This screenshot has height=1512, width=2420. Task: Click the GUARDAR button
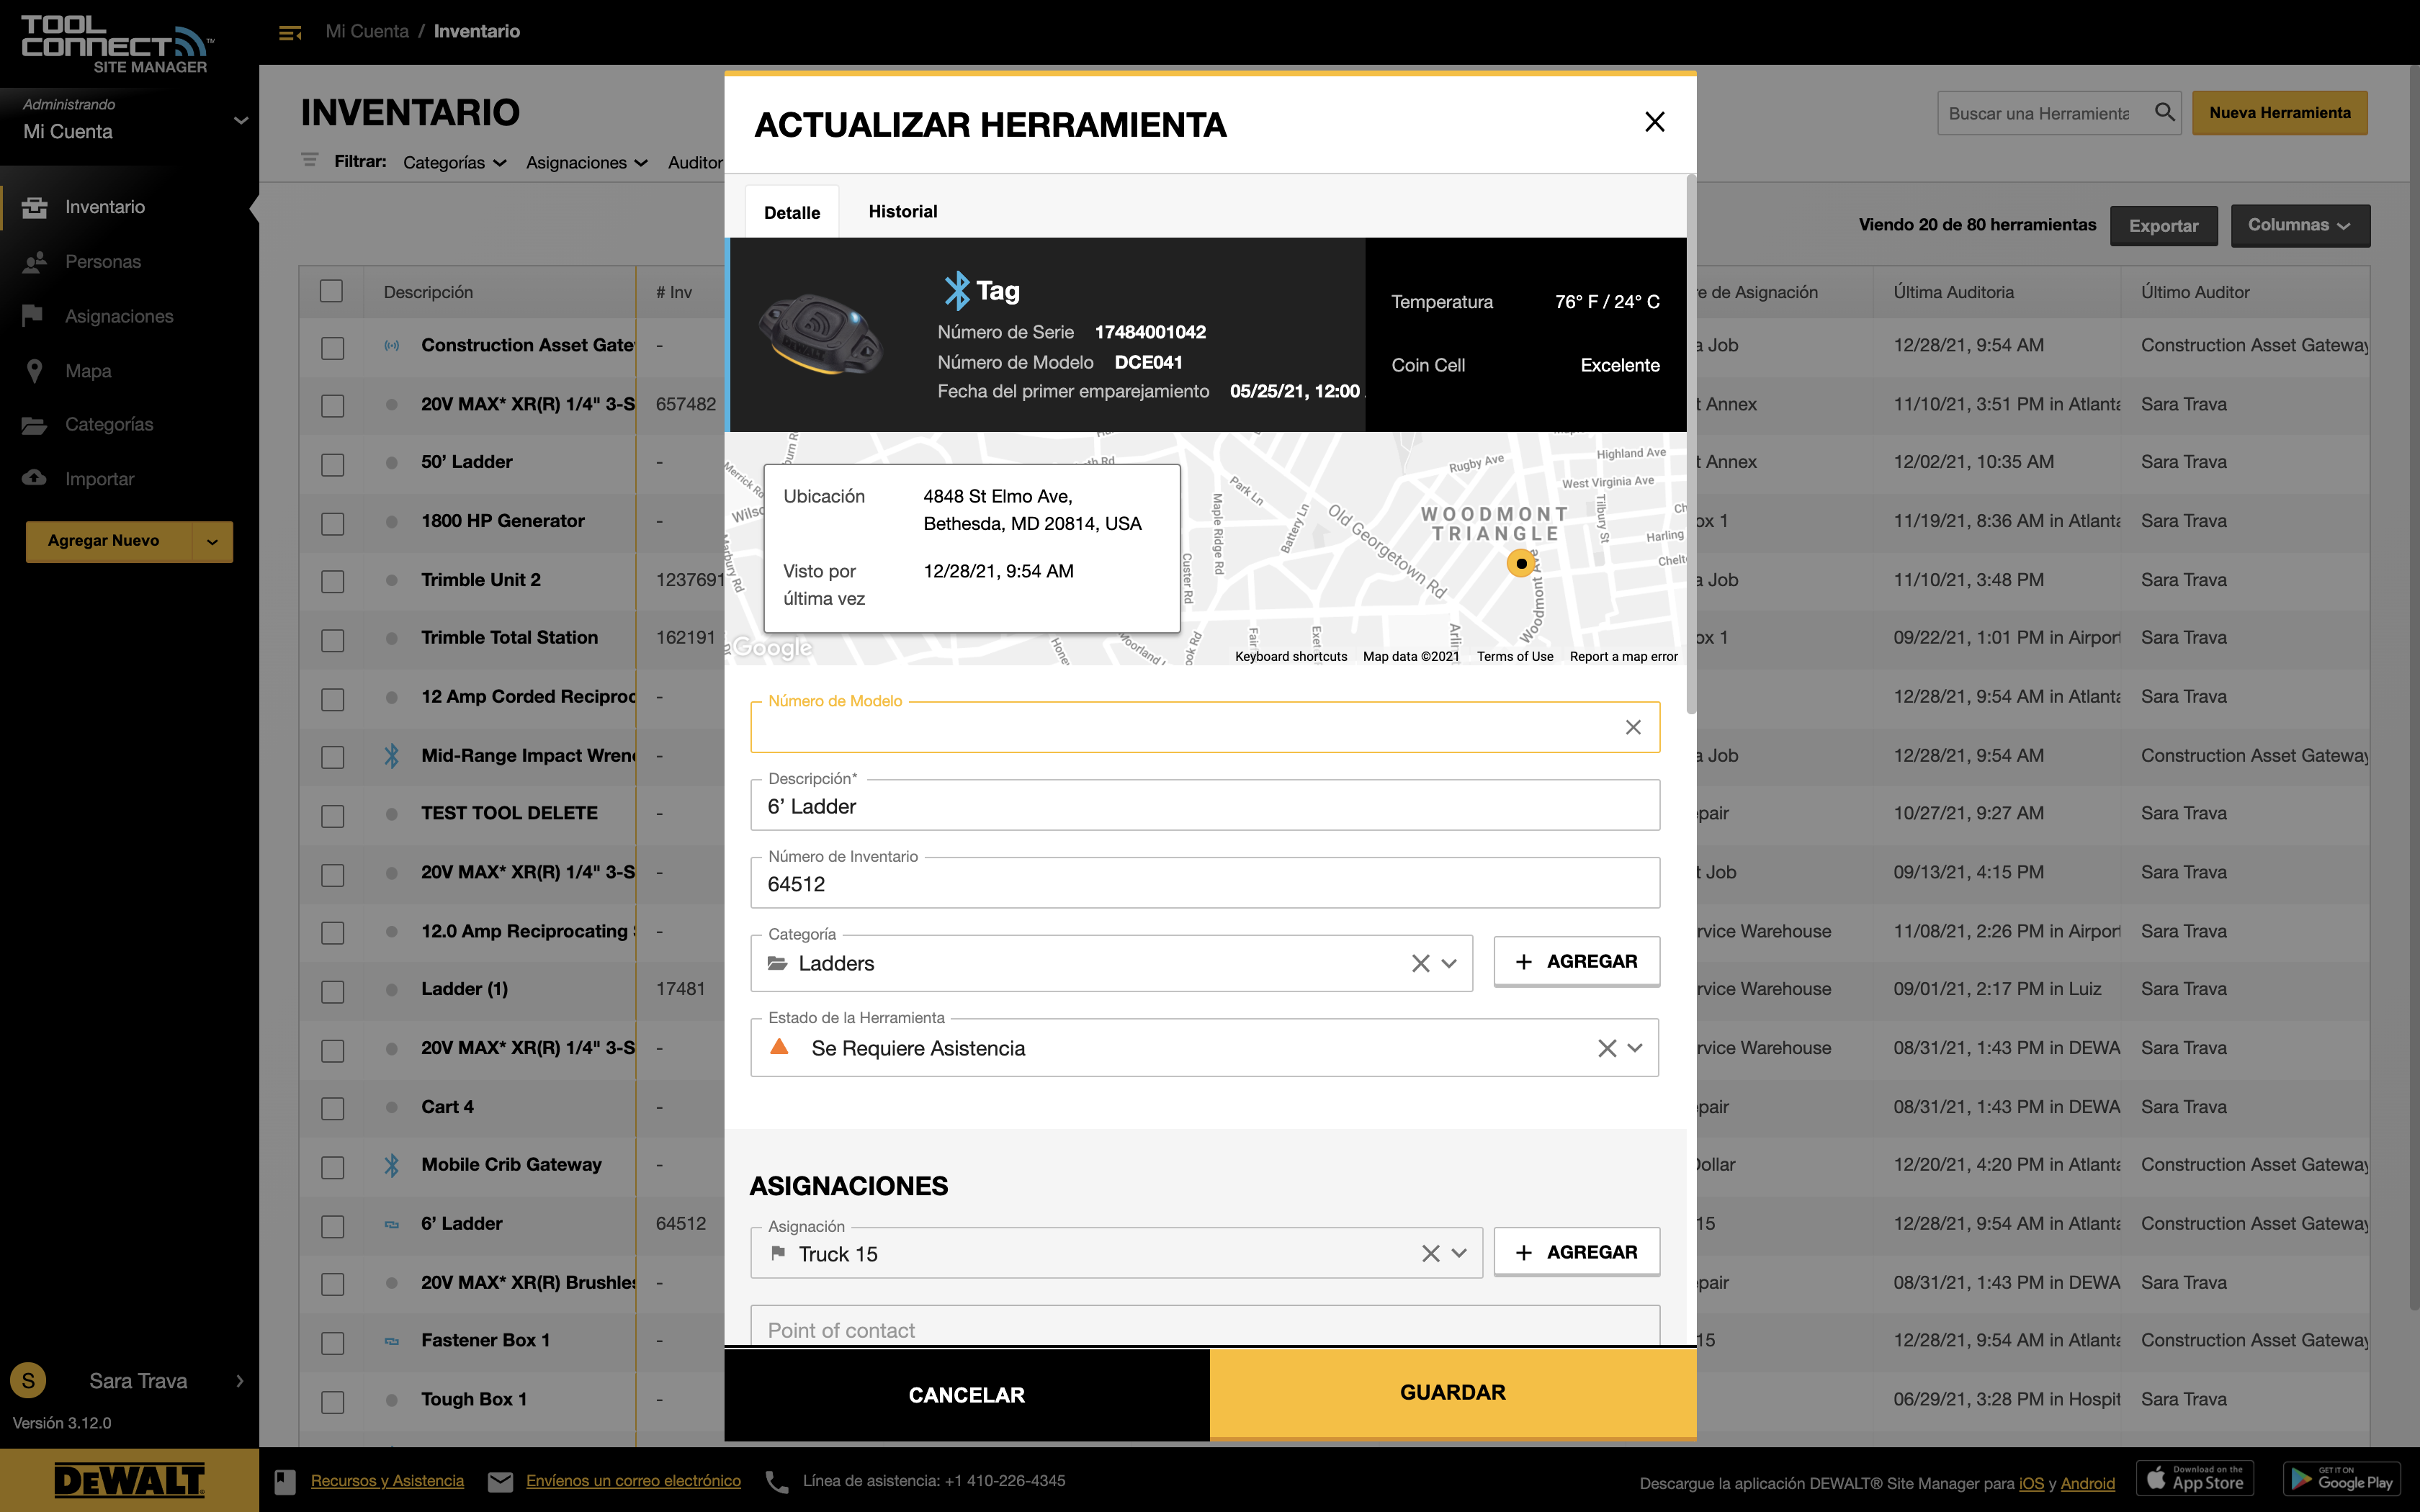pos(1452,1393)
